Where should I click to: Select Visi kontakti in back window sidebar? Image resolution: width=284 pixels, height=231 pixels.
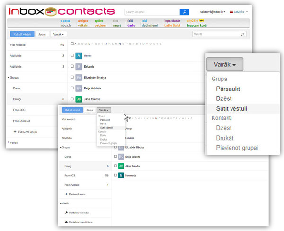37,45
